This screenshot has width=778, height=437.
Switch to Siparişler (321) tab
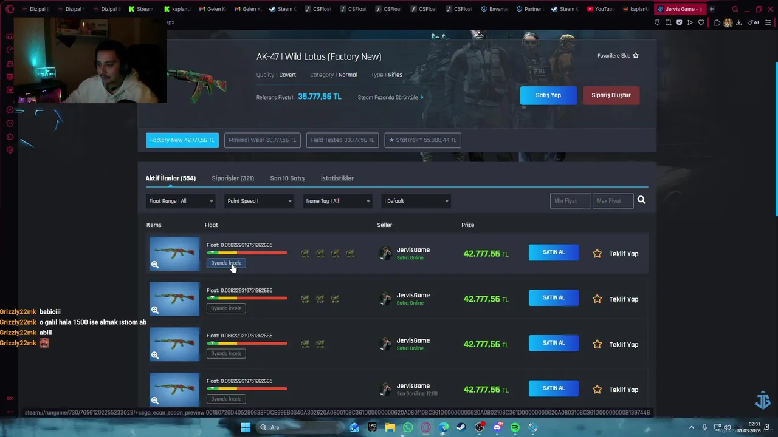pyautogui.click(x=233, y=178)
